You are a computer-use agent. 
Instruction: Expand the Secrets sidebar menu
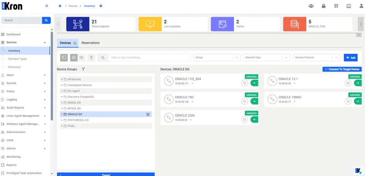click(x=45, y=83)
